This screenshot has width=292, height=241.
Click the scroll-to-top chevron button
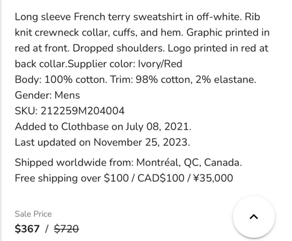(254, 217)
